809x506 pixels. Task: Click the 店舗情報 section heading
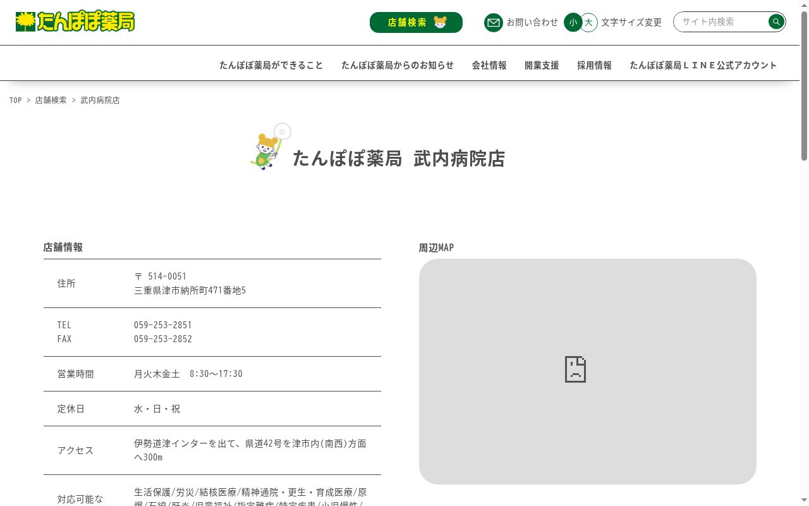[x=63, y=247]
